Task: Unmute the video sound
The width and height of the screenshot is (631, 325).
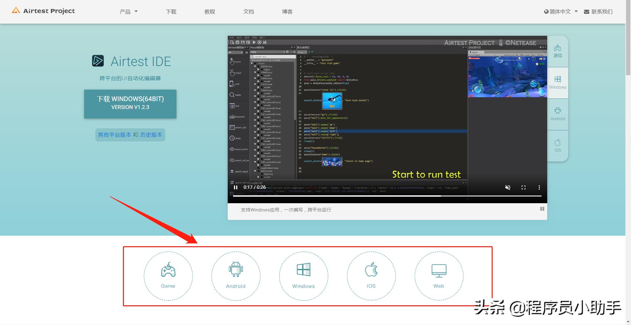Action: click(x=508, y=187)
